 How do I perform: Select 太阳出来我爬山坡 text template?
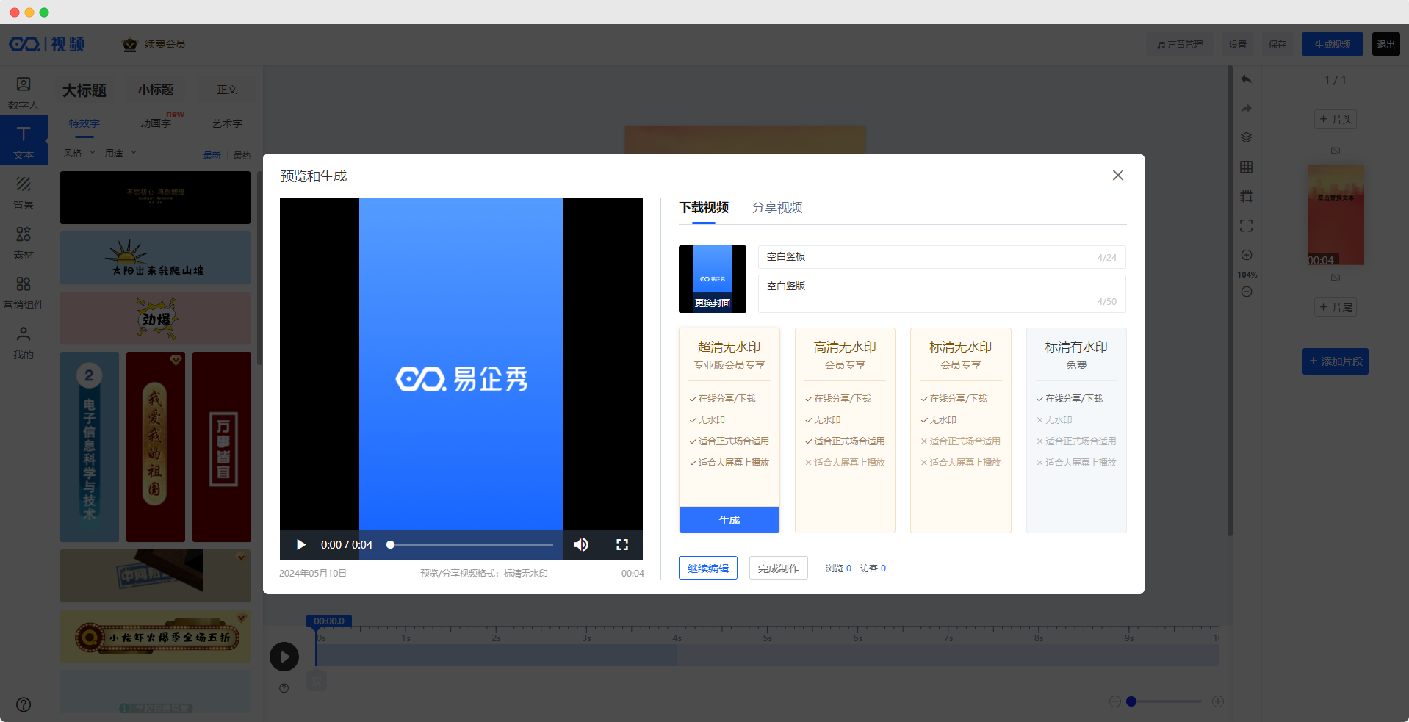click(x=155, y=259)
